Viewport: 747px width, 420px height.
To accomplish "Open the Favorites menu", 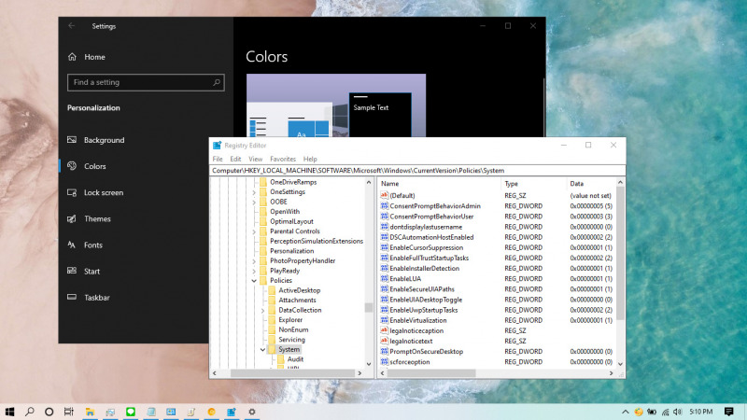I will click(x=283, y=159).
